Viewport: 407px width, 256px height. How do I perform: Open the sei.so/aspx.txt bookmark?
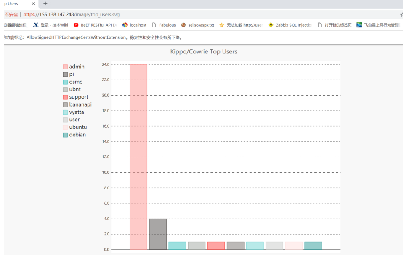[198, 25]
